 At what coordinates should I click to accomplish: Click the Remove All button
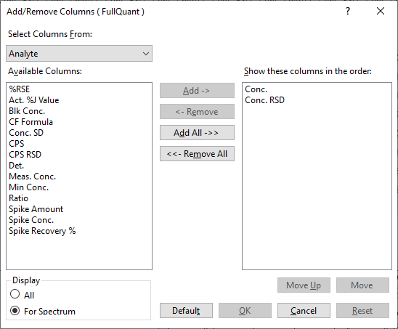(197, 153)
